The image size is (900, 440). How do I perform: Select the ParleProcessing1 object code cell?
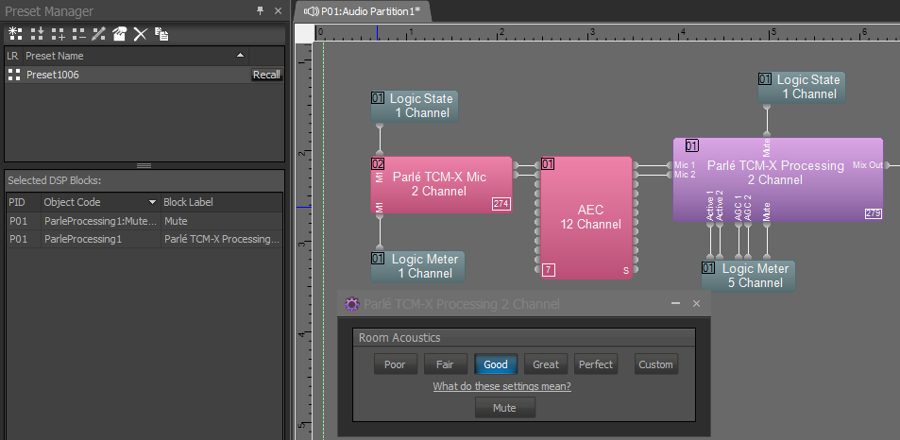pyautogui.click(x=101, y=239)
